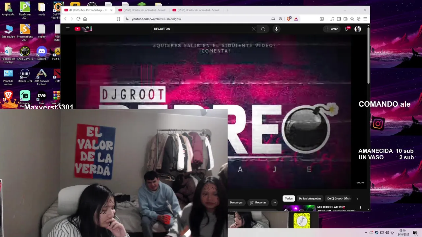The image size is (422, 237).
Task: Launch ARK Survival Evolved
Action: click(x=42, y=77)
